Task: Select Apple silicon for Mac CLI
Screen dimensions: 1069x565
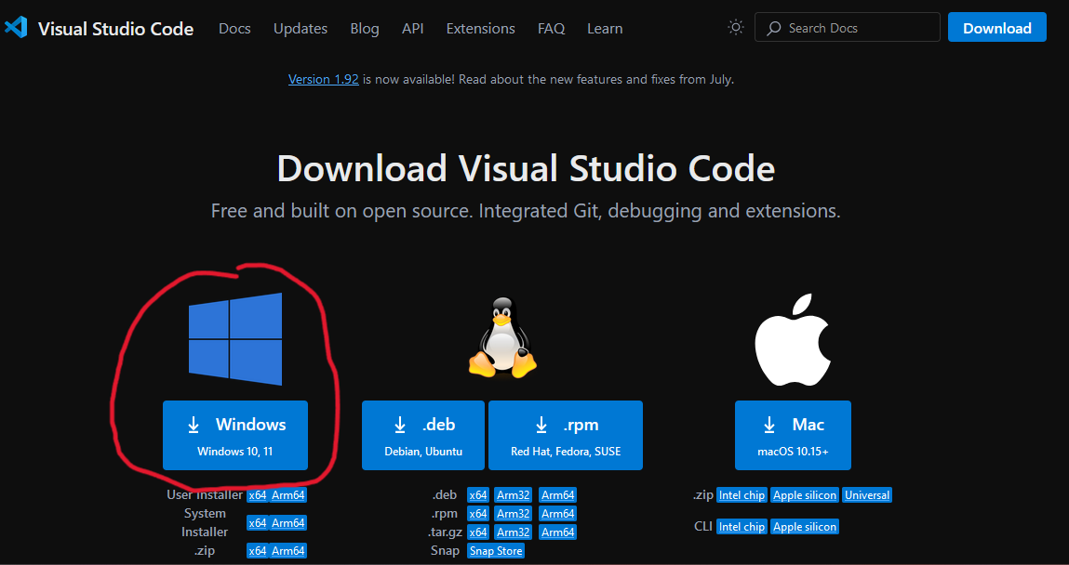Action: tap(805, 526)
